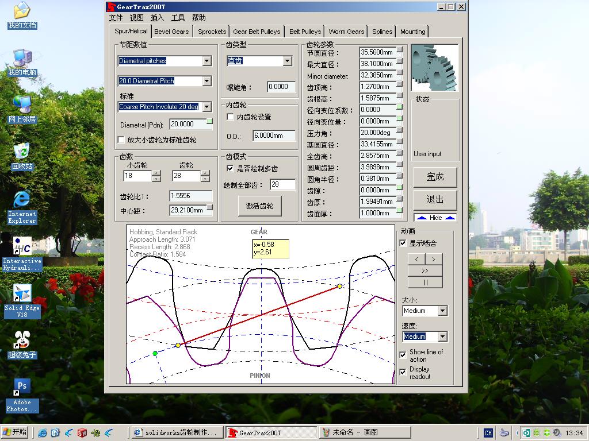Step animation forward with > button
Image resolution: width=589 pixels, height=441 pixels.
click(434, 259)
